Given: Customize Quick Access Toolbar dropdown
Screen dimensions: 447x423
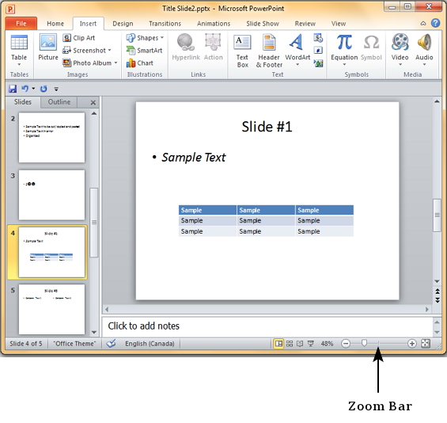Looking at the screenshot, I should point(56,89).
